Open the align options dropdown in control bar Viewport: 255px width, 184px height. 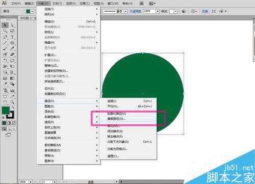point(194,11)
